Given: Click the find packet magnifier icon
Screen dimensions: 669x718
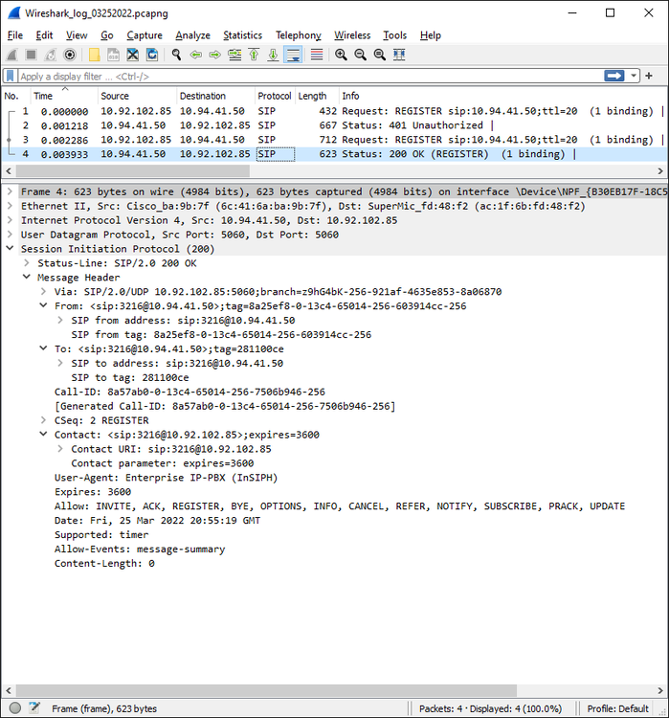Looking at the screenshot, I should click(x=176, y=55).
